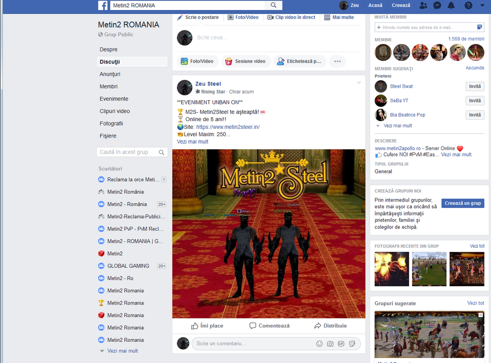Open the friend requests icon
Image resolution: width=491 pixels, height=363 pixels.
click(423, 5)
